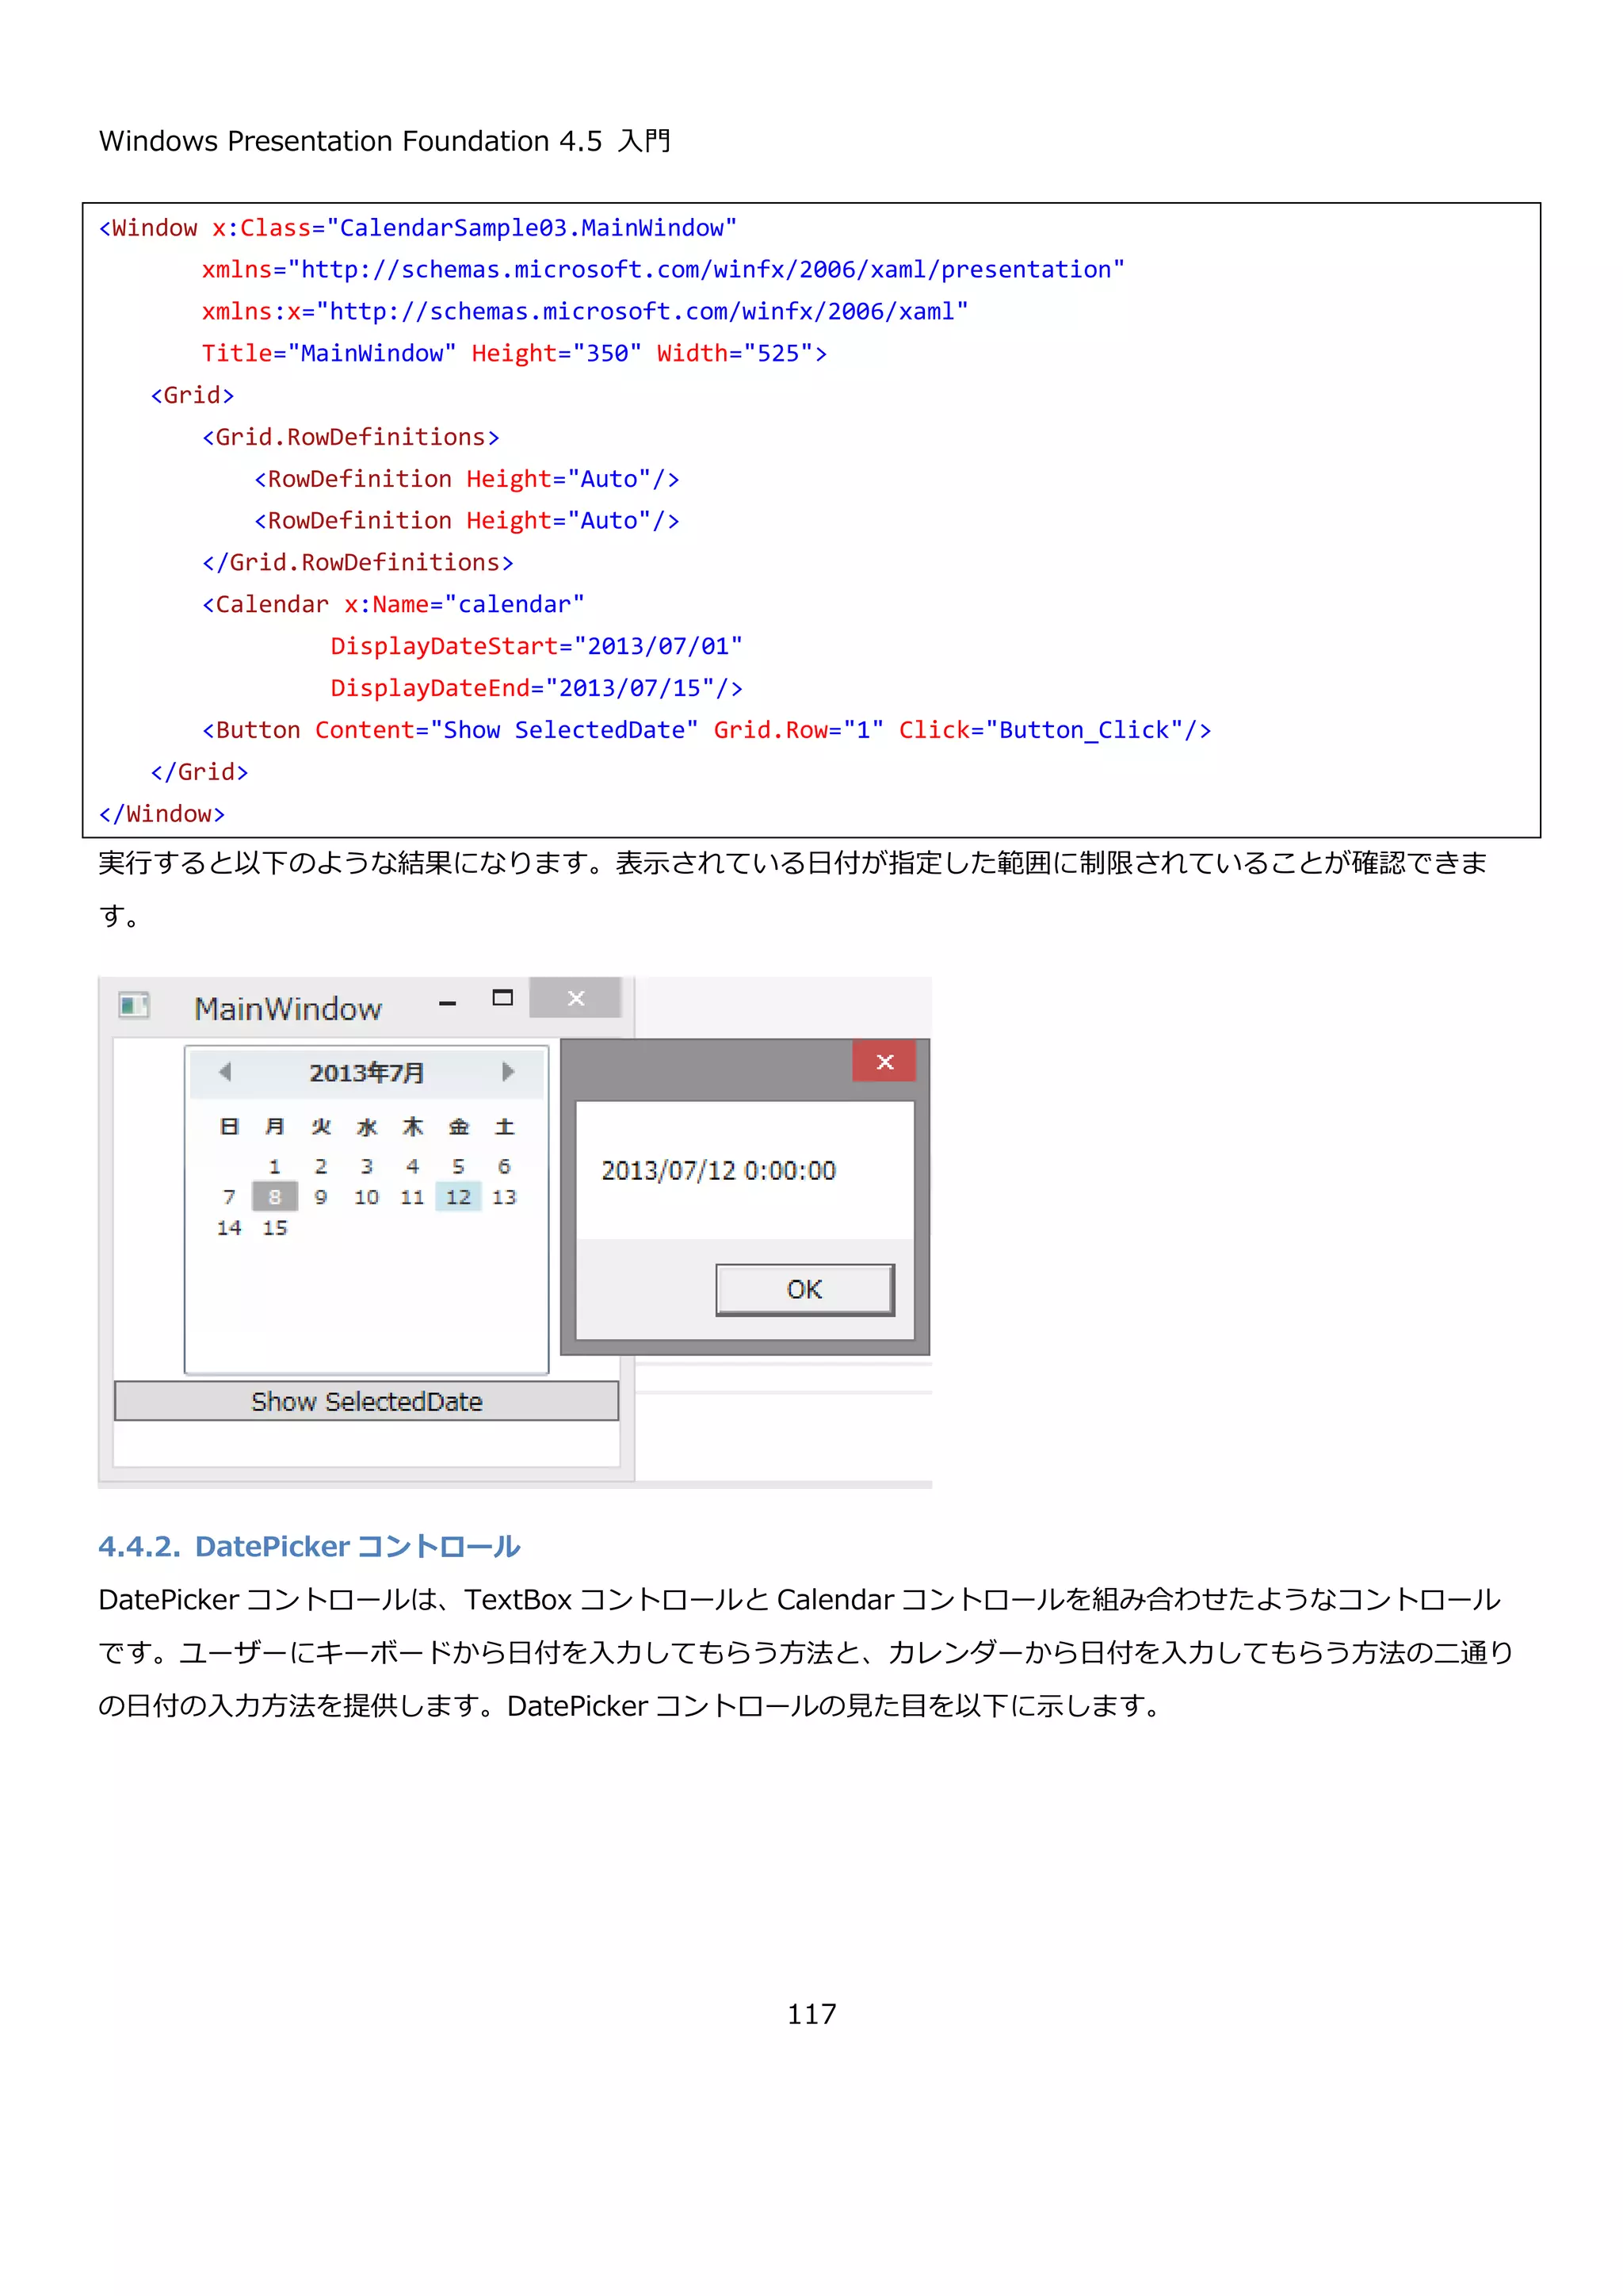The width and height of the screenshot is (1623, 2296).
Task: Select day 3 in the calendar
Action: [x=367, y=1166]
